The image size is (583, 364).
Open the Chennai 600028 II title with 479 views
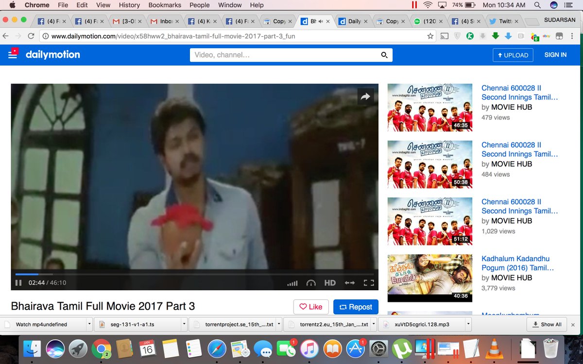coord(519,93)
